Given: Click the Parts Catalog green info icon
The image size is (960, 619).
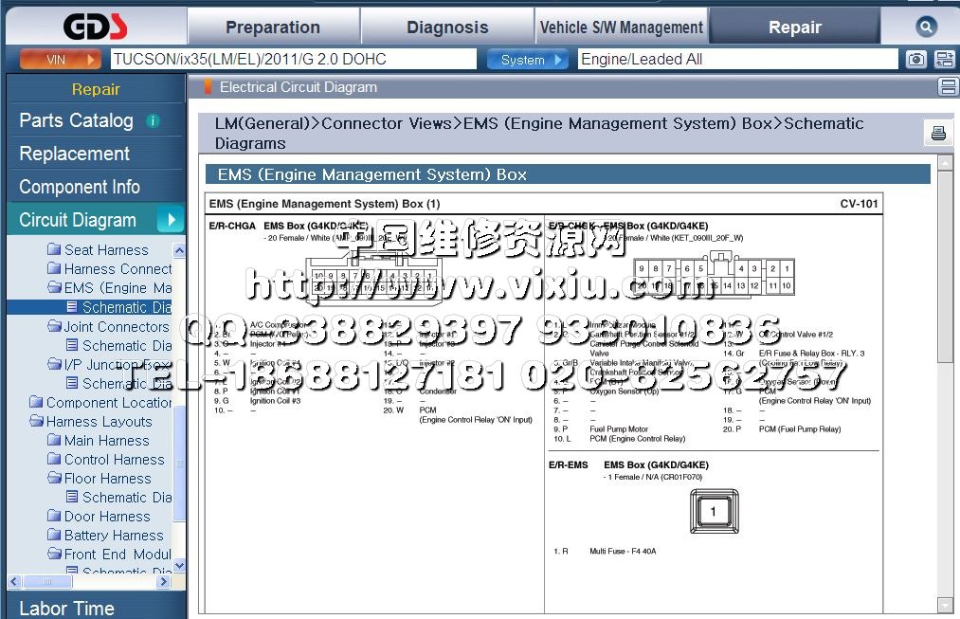Looking at the screenshot, I should point(153,121).
